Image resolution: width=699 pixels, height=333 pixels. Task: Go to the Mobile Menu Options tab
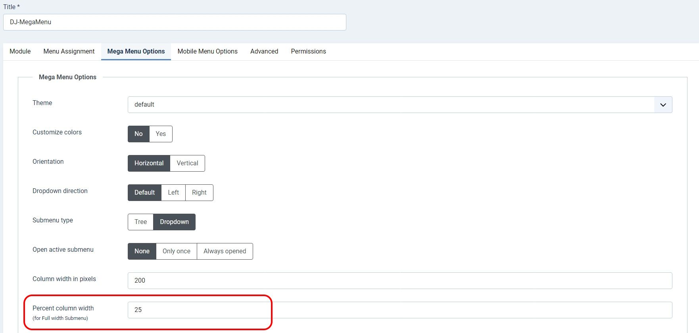pos(207,52)
